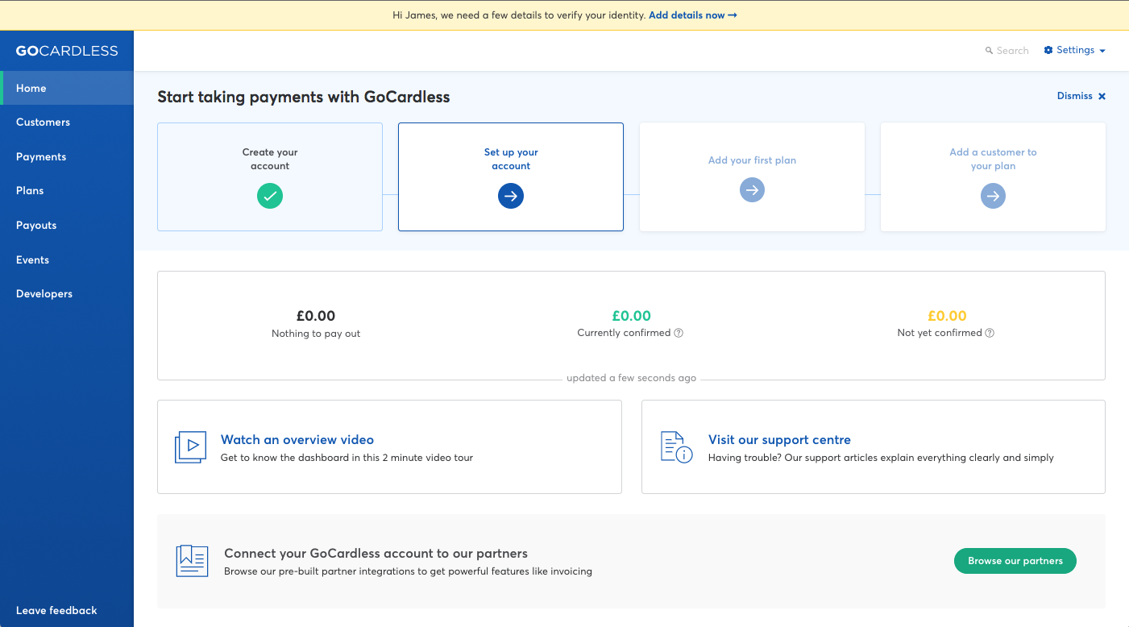Click the search magnifier icon
The image size is (1129, 627).
989,51
